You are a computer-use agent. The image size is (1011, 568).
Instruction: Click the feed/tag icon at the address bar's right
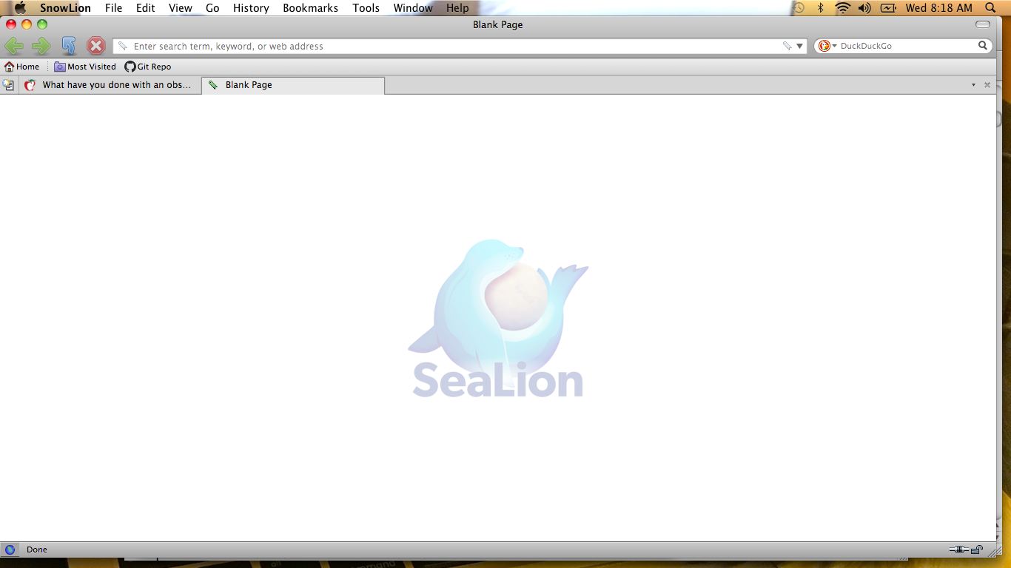(x=787, y=46)
